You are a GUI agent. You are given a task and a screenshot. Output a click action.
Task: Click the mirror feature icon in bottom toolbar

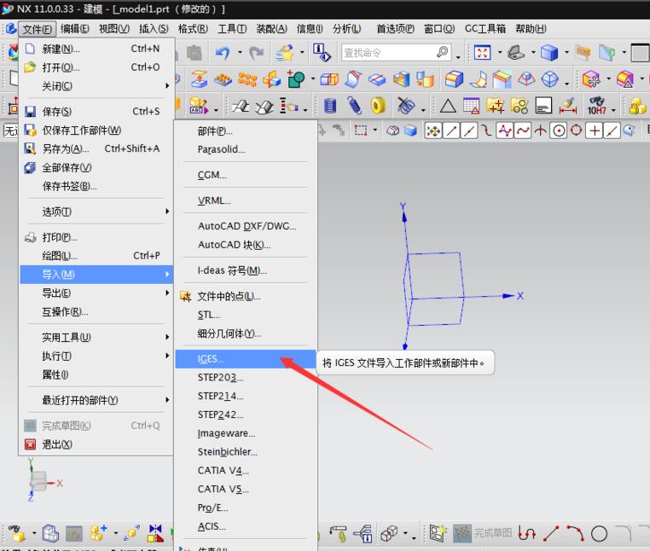[x=155, y=533]
